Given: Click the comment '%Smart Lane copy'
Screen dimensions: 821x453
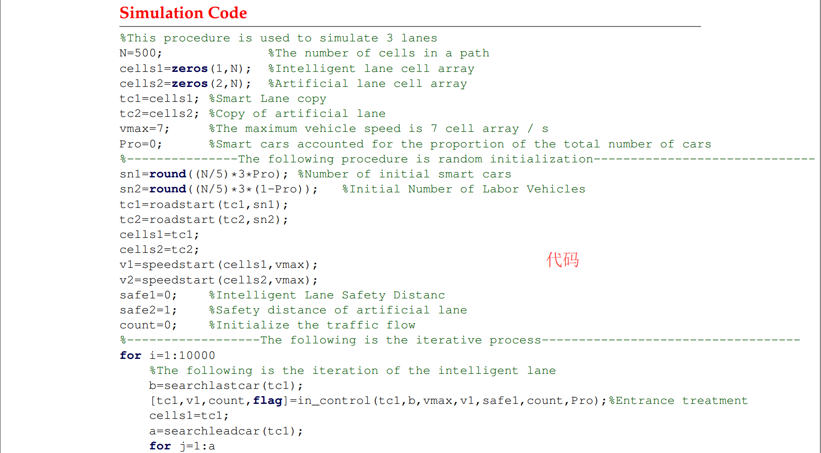Looking at the screenshot, I should 268,99.
